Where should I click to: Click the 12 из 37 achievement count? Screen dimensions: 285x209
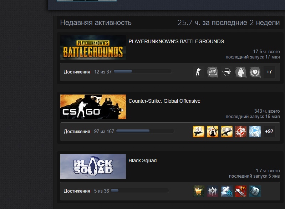point(103,72)
